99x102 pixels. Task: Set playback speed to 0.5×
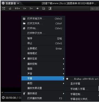(x=17, y=9)
